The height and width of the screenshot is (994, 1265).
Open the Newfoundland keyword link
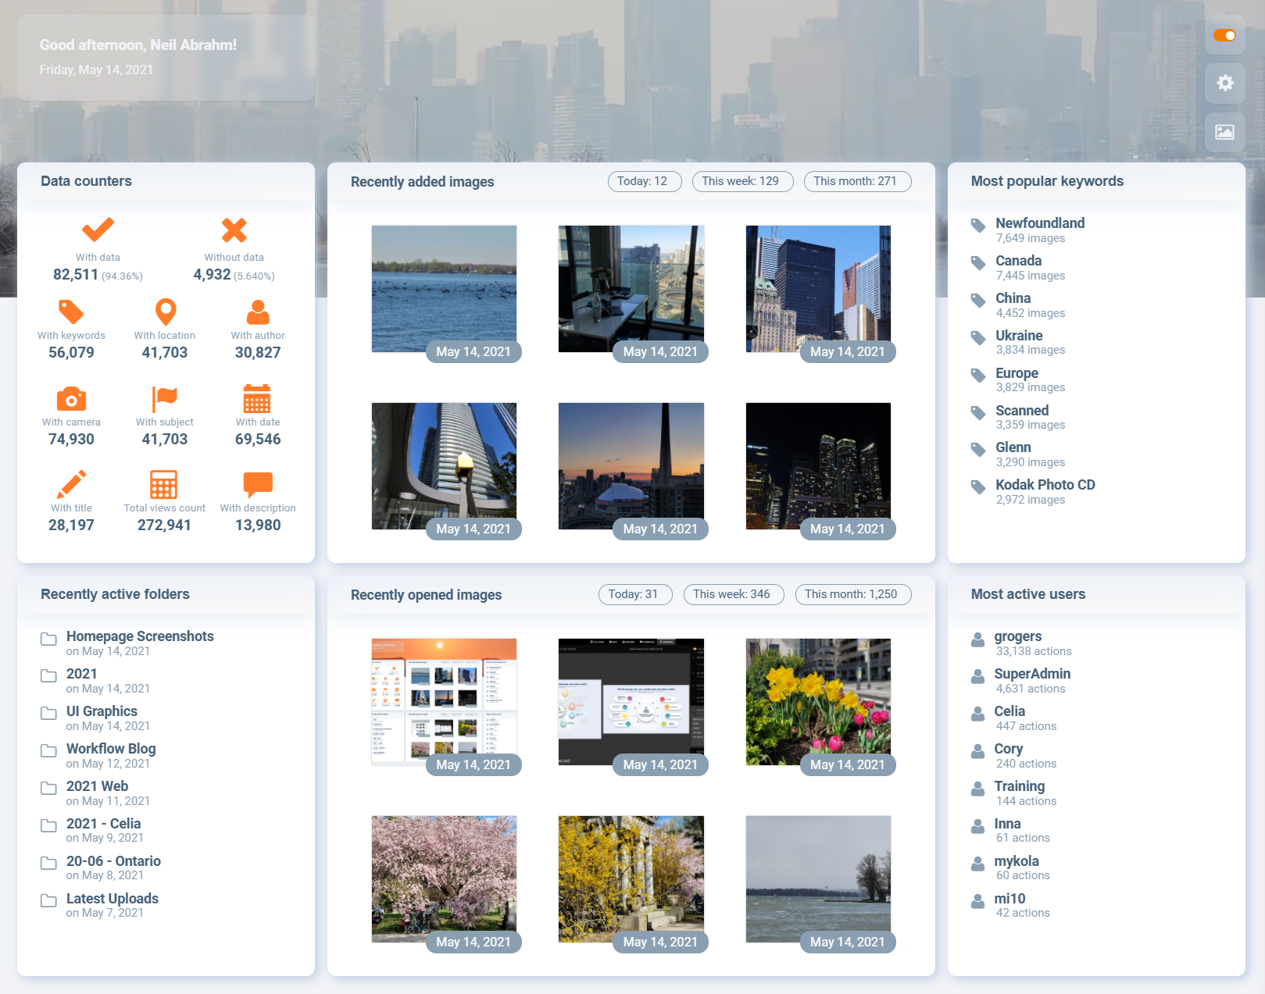[1039, 223]
